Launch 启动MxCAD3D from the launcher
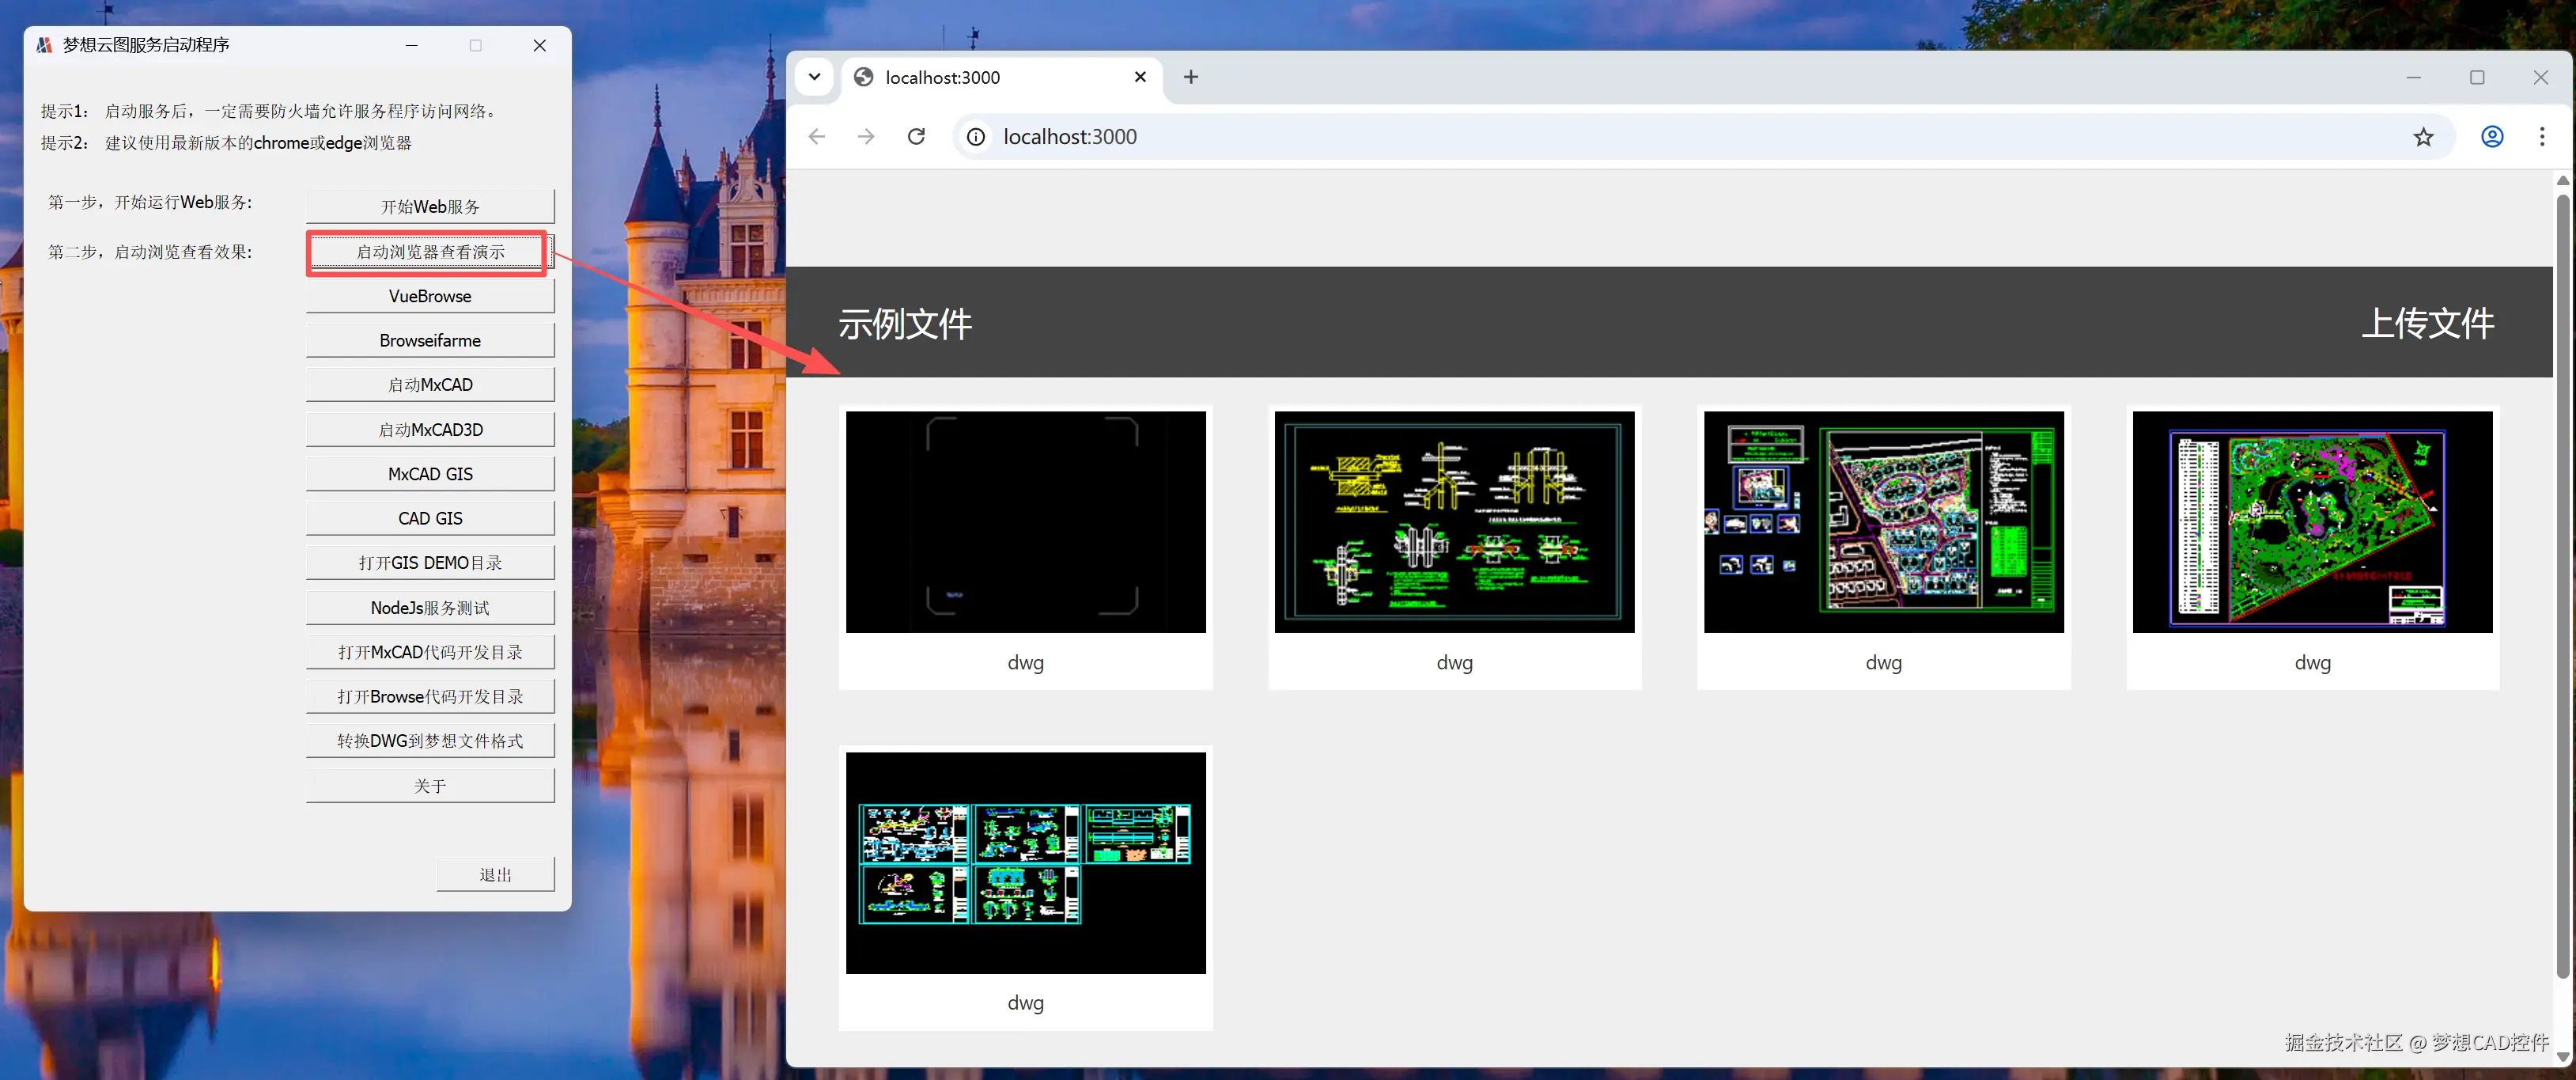The image size is (2576, 1080). (x=430, y=429)
